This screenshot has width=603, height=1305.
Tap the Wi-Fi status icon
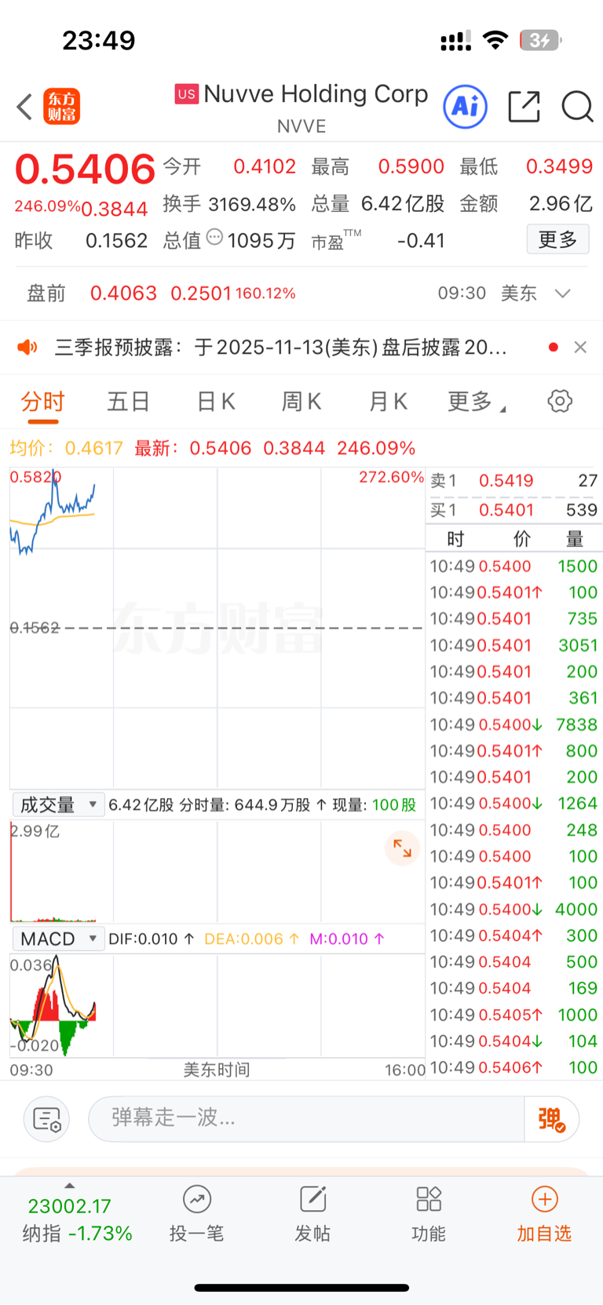495,40
